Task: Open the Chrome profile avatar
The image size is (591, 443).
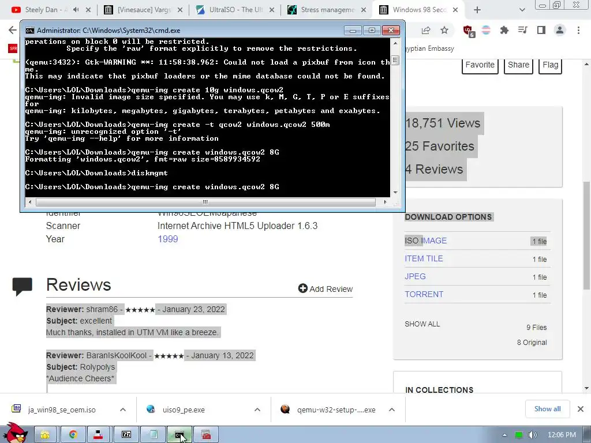Action: pyautogui.click(x=560, y=30)
